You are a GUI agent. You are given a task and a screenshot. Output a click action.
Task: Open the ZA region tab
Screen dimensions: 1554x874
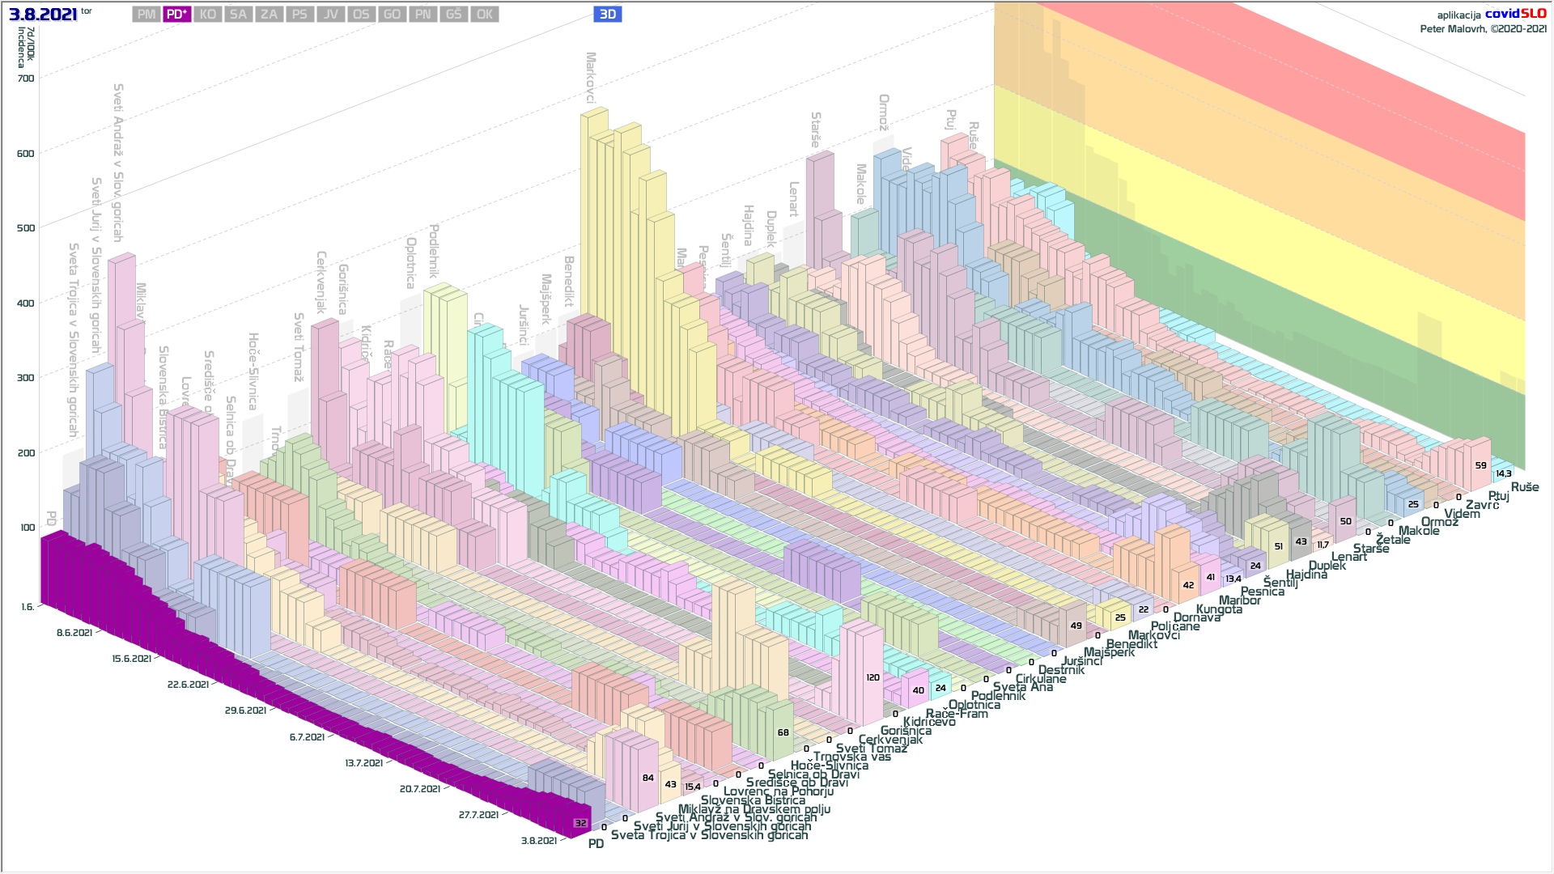270,15
